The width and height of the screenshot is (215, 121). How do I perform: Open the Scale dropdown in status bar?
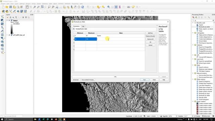(x=158, y=116)
